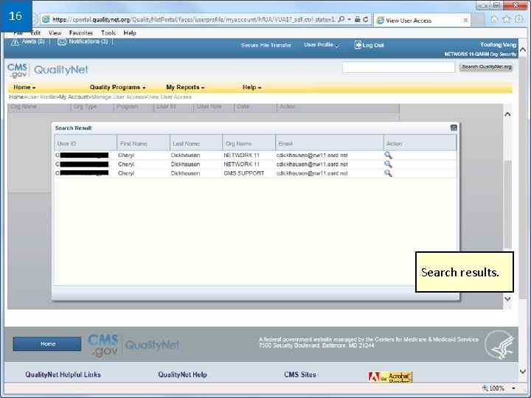This screenshot has width=531, height=398.
Task: Expand My Reports menu
Action: tap(185, 87)
